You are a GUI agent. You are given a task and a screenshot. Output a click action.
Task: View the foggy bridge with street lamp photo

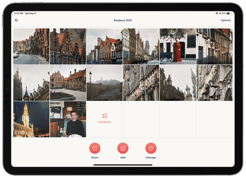click(x=105, y=83)
